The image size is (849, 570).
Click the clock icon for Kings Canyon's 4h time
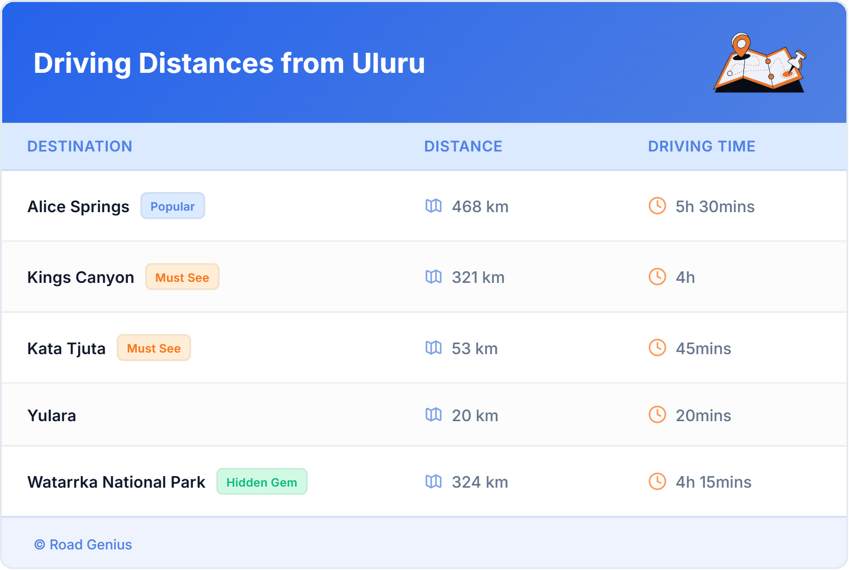(x=656, y=277)
